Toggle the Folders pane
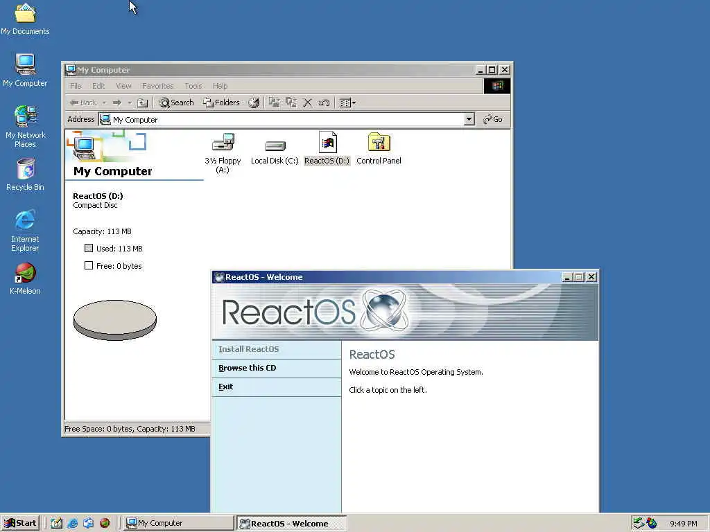Image resolution: width=710 pixels, height=532 pixels. [221, 103]
